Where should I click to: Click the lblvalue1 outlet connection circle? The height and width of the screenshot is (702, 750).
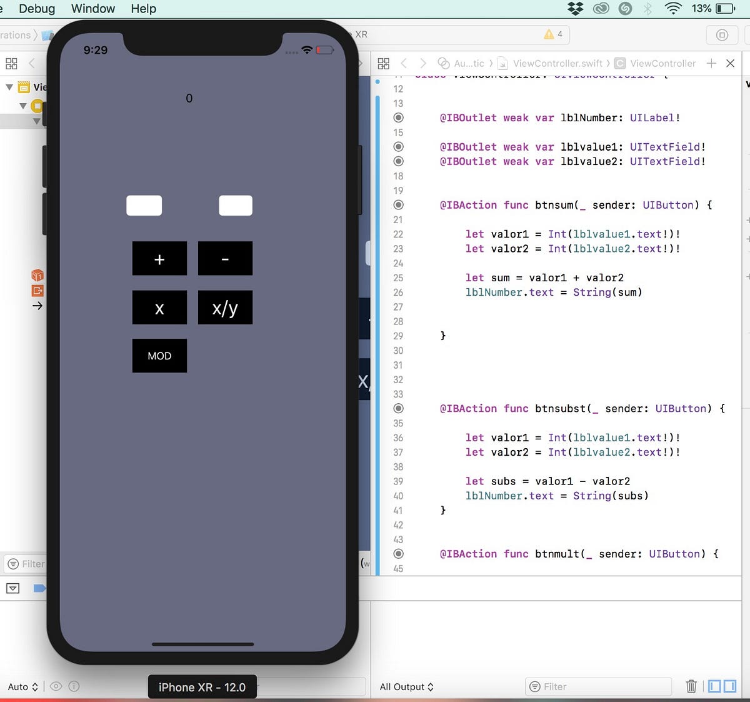[399, 146]
